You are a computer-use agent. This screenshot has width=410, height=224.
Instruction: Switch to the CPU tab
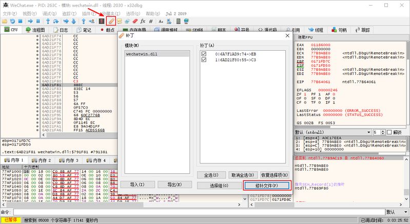11,30
